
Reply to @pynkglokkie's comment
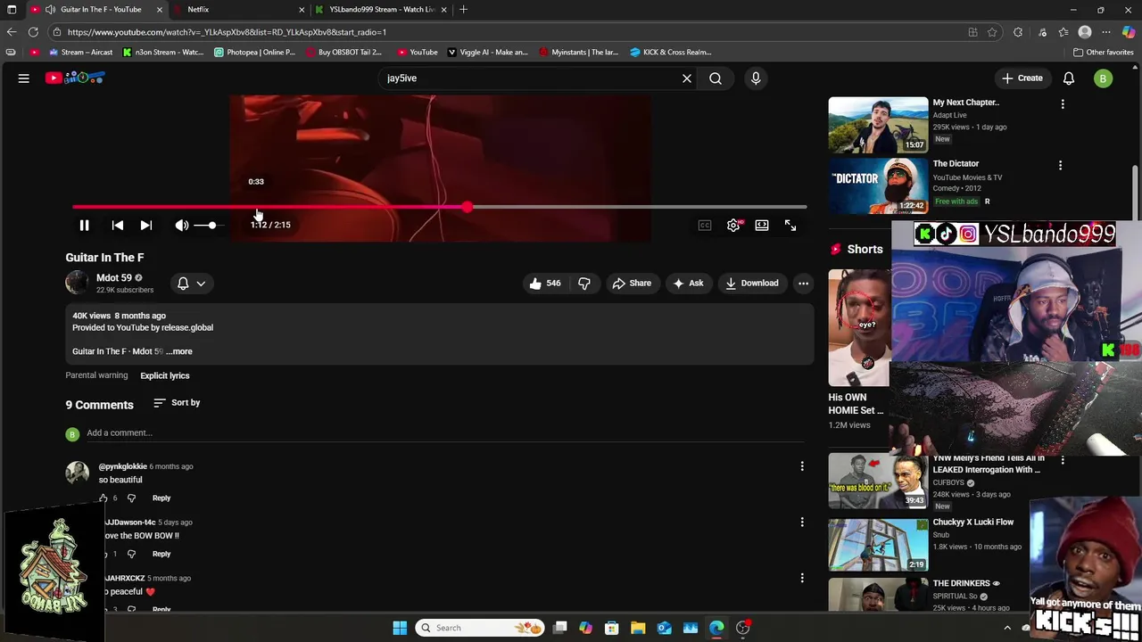[x=161, y=498]
